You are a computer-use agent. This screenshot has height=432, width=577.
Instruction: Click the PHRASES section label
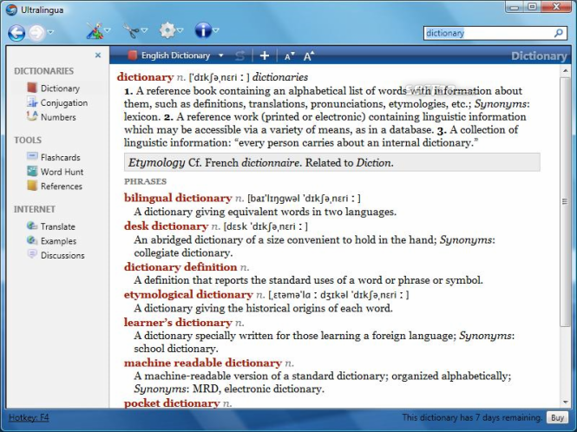[x=146, y=181]
